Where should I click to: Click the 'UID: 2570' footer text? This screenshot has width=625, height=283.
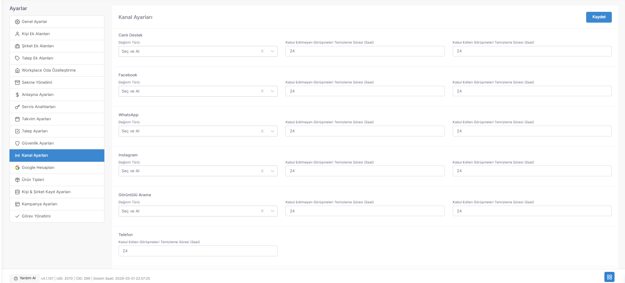(x=65, y=279)
